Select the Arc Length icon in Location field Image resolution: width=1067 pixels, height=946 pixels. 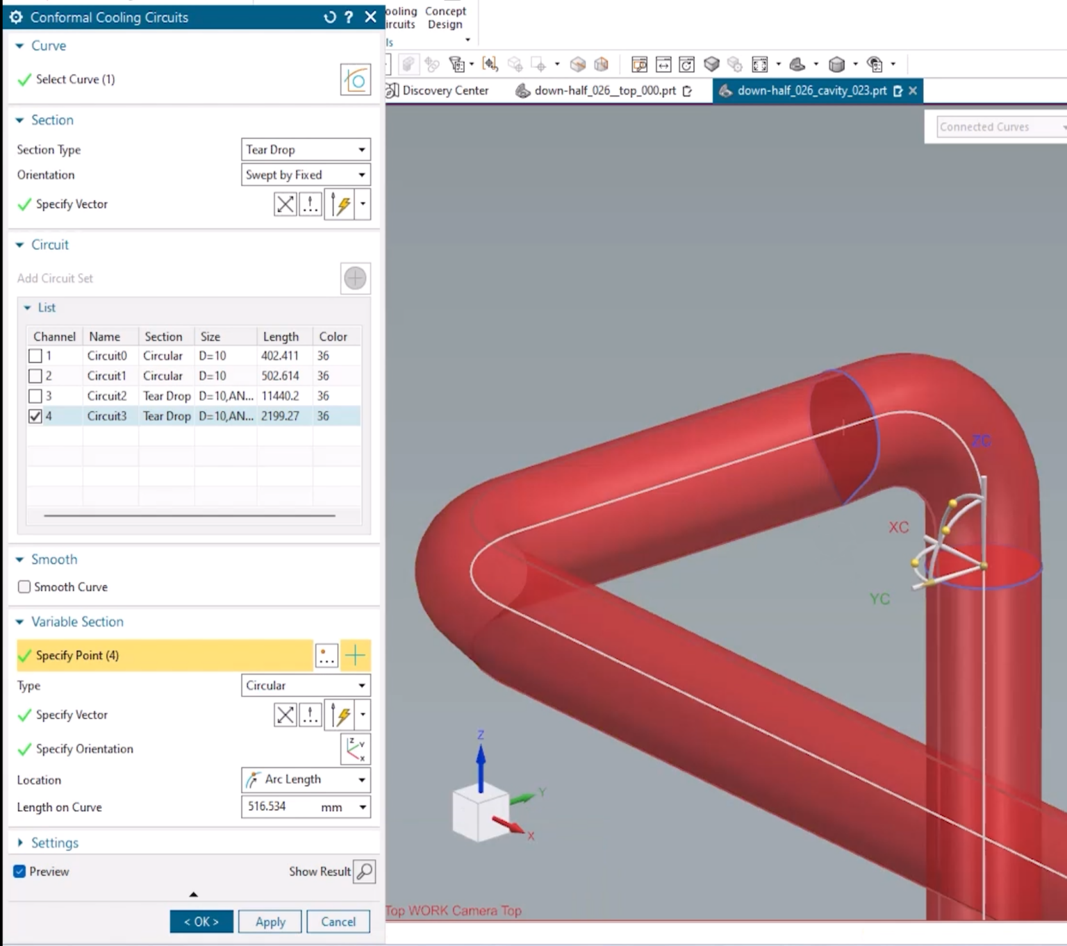coord(252,779)
